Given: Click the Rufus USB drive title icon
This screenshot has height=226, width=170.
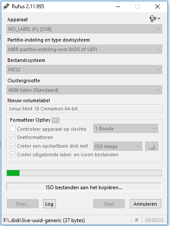Looking at the screenshot, I should tap(6, 6).
